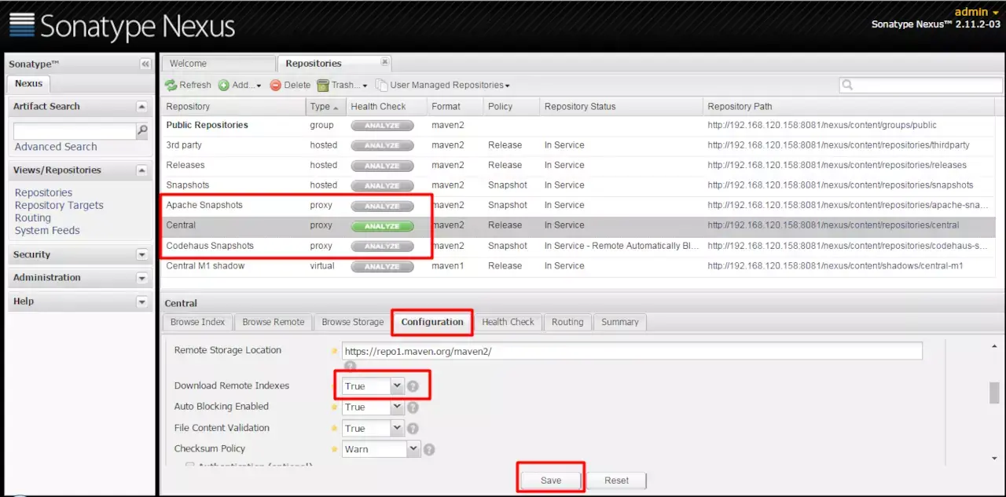1006x497 pixels.
Task: Click ANALYZE for Central M1 shadow
Action: (382, 266)
